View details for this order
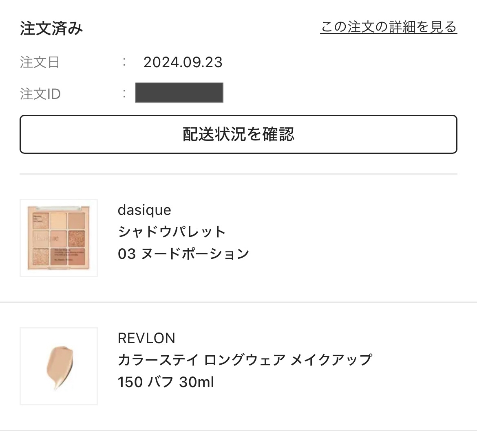 coord(389,27)
